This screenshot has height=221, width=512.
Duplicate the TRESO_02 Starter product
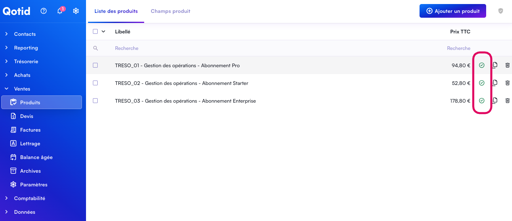pyautogui.click(x=495, y=83)
